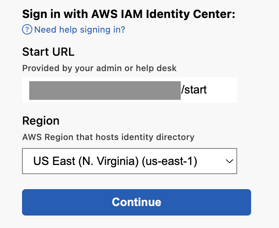Click "(us-east-1)" text in the Region box
The height and width of the screenshot is (228, 279).
[x=170, y=161]
